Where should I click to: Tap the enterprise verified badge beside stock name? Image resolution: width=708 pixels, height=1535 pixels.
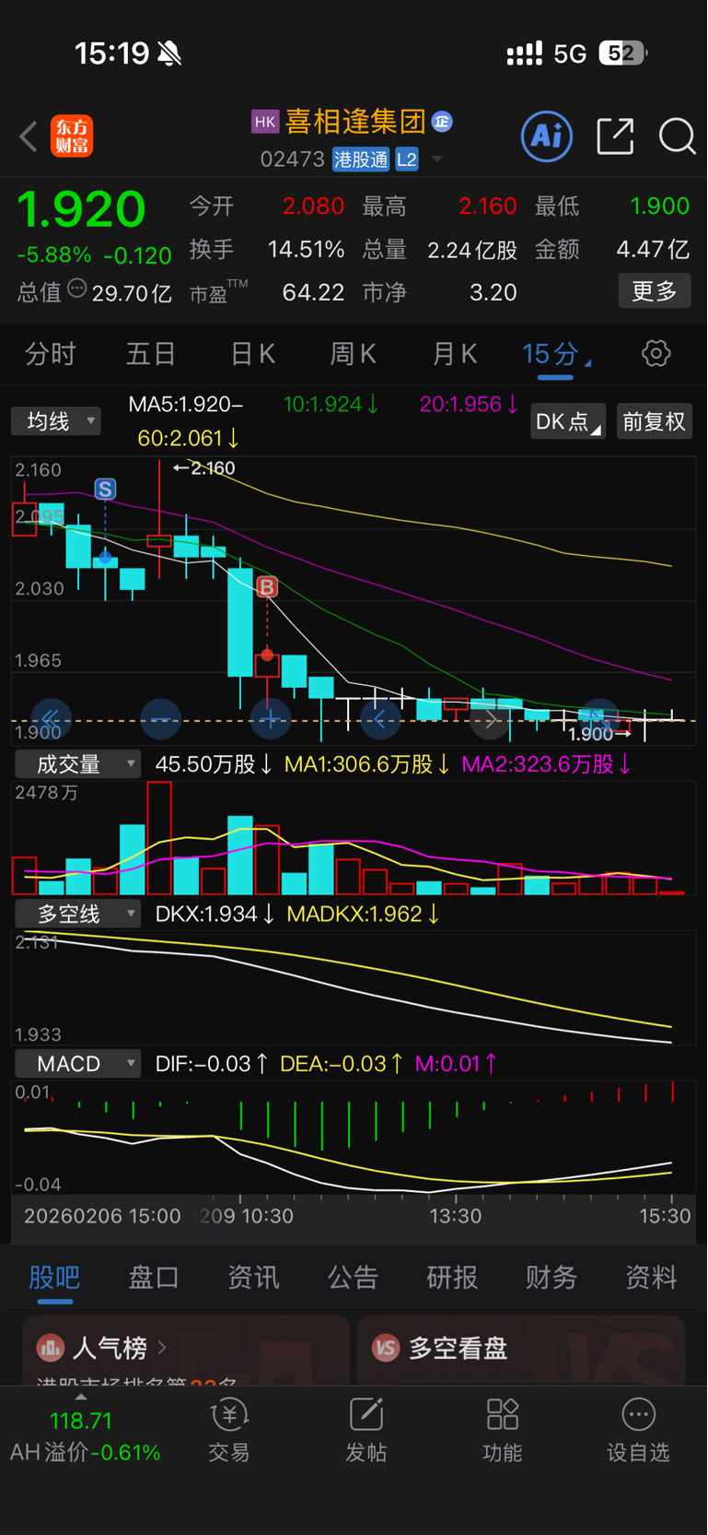click(x=443, y=121)
